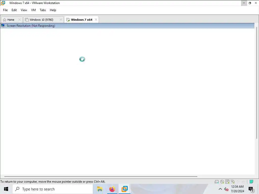Open the clock showing 12:34 AM
This screenshot has height=194, width=259.
(x=237, y=189)
